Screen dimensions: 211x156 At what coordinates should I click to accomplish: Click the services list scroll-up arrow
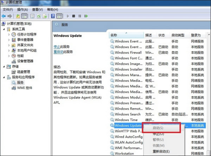[209, 35]
